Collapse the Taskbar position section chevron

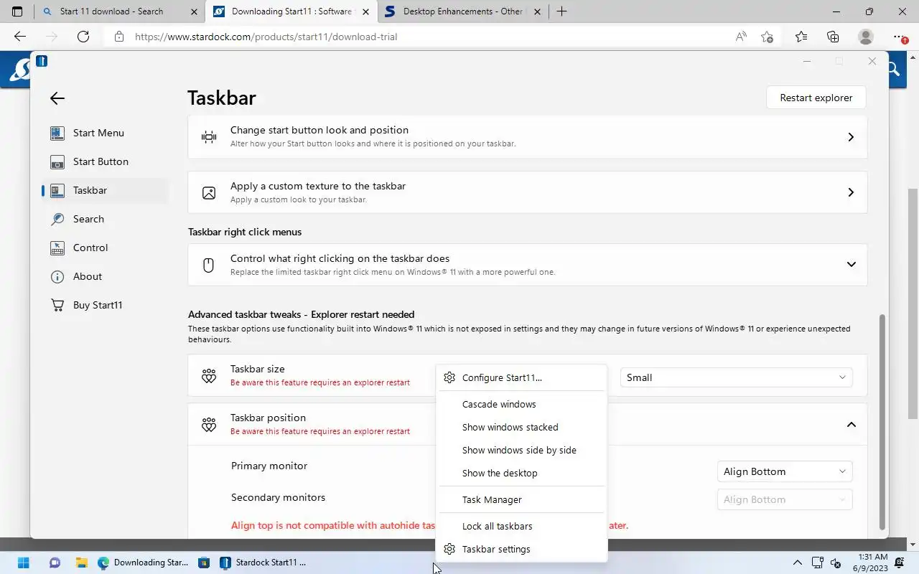(851, 424)
